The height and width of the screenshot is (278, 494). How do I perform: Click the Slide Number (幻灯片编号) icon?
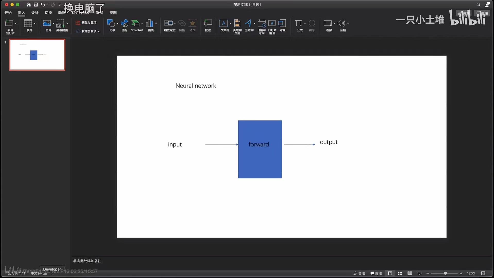click(272, 23)
